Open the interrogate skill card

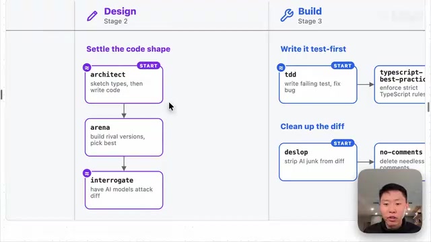124,190
